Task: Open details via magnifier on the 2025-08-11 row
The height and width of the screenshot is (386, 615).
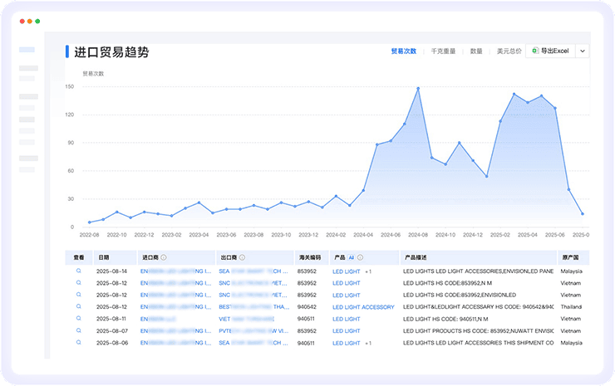Action: [x=80, y=319]
